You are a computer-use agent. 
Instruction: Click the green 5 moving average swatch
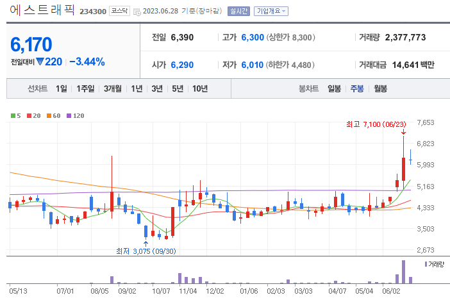(13, 115)
